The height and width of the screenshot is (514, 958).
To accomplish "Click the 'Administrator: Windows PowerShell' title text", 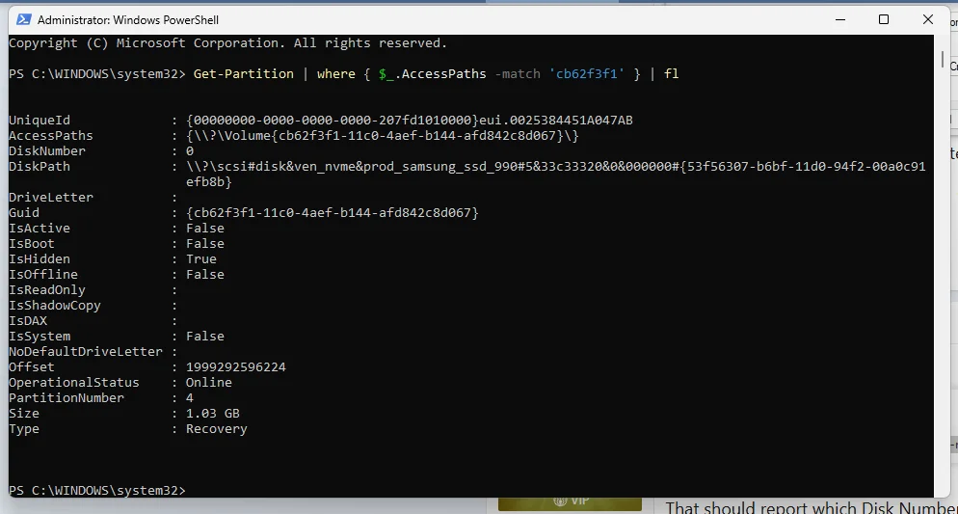I will 127,20.
